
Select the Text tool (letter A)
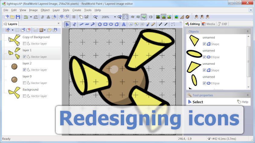(x=124, y=24)
